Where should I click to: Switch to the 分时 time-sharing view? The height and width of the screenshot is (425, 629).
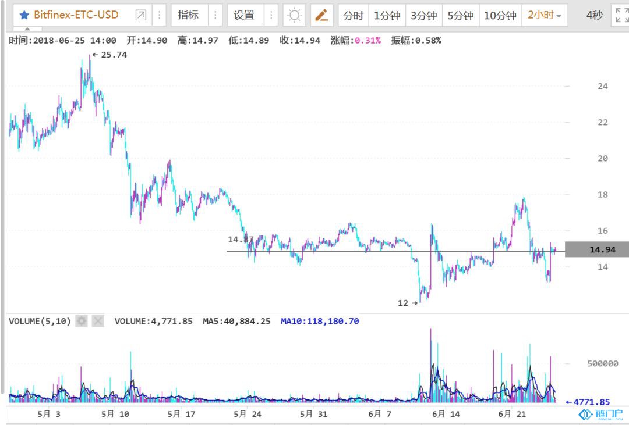pyautogui.click(x=354, y=15)
